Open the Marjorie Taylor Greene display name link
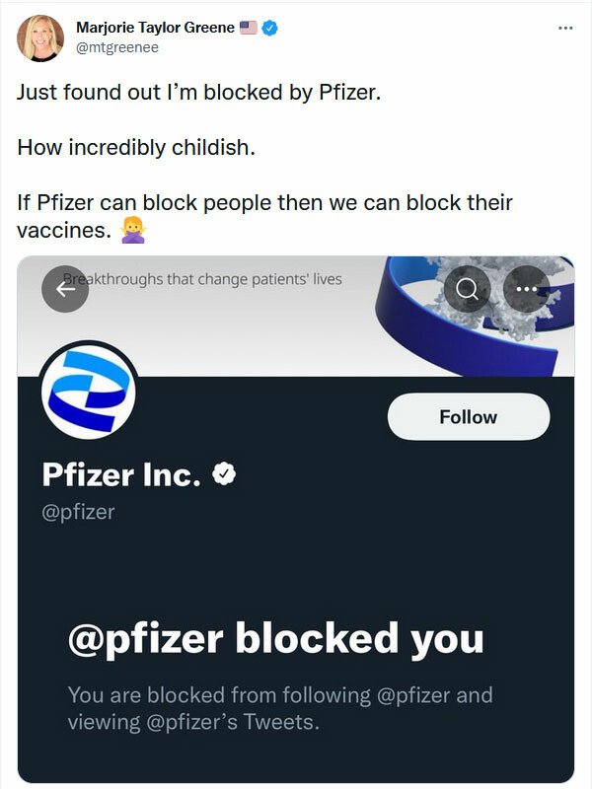Image resolution: width=592 pixels, height=789 pixels. click(155, 28)
